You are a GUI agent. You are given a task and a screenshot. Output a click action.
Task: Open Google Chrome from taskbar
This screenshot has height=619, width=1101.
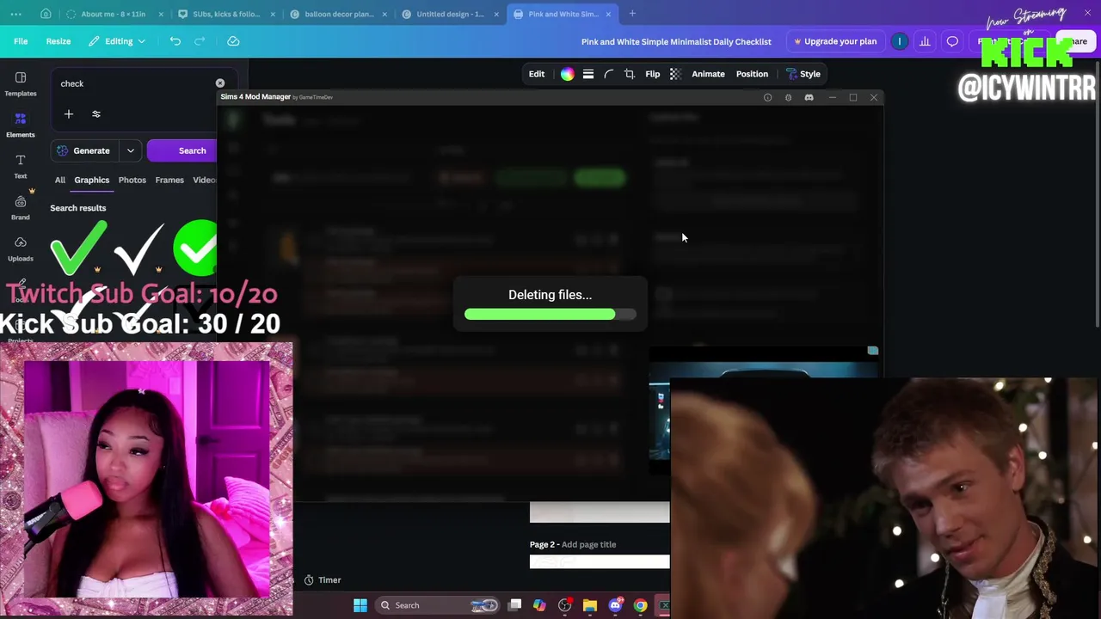(640, 605)
